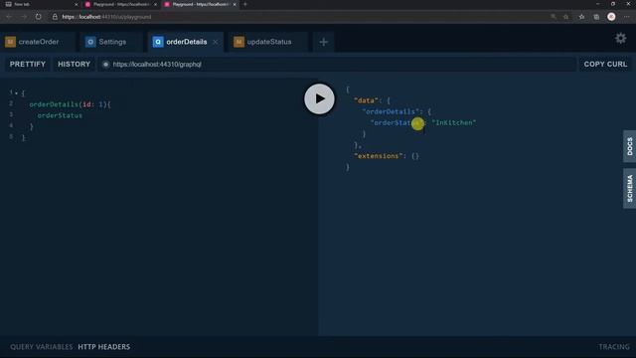This screenshot has width=636, height=358.
Task: Add a new Playground tab
Action: [323, 42]
